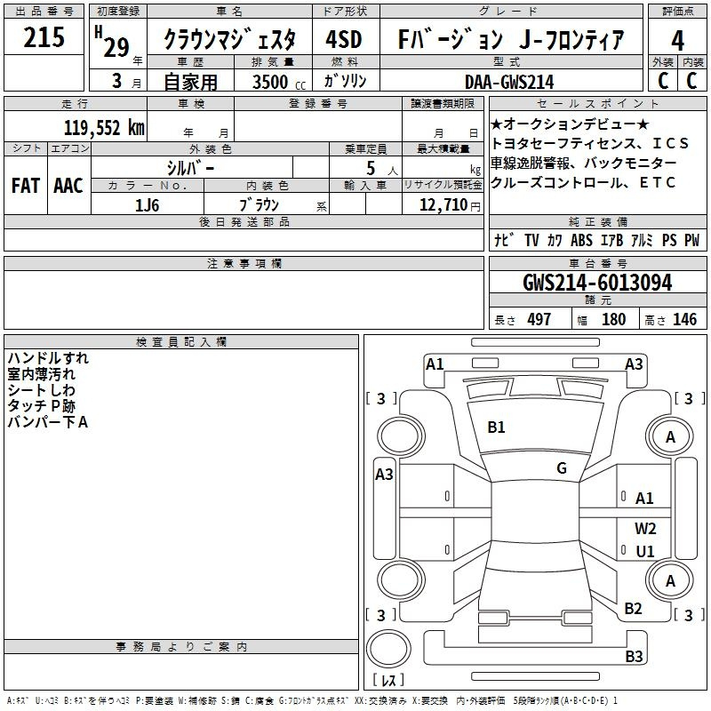711x711 pixels.
Task: Click the PS equipment entry
Action: pos(669,240)
